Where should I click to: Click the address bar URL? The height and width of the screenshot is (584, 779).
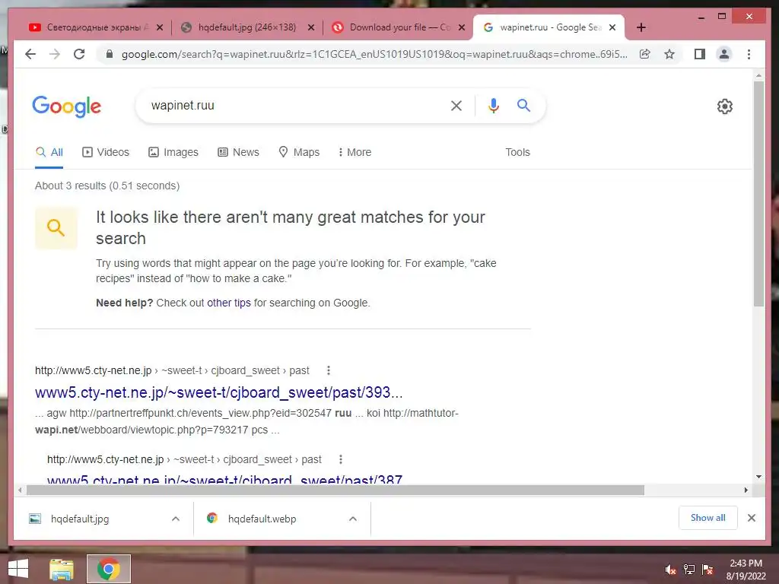[x=374, y=54]
